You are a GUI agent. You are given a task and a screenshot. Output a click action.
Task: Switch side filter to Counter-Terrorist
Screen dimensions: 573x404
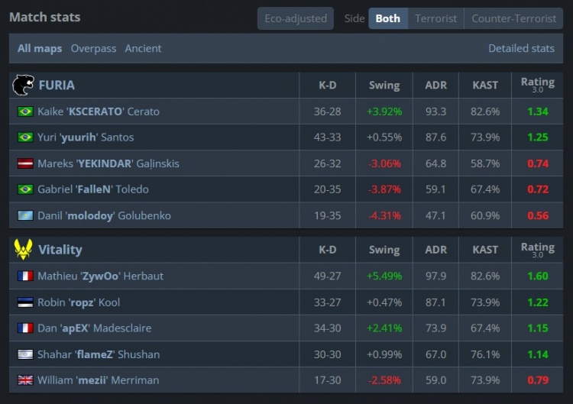coord(513,18)
